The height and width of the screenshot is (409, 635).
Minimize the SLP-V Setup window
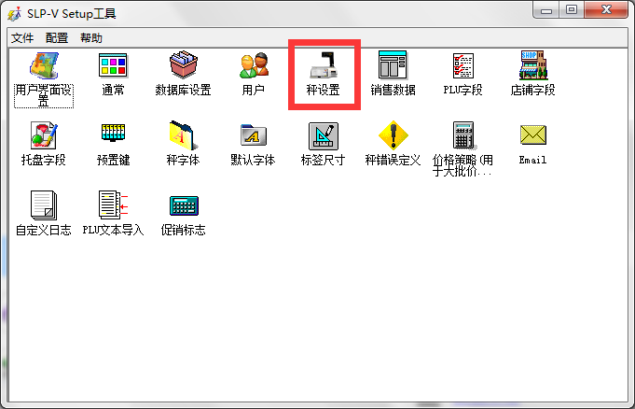pyautogui.click(x=545, y=9)
